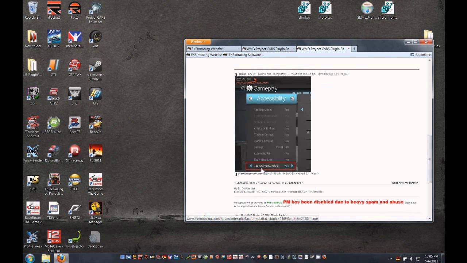
Task: Click scrollbar down arrow in Firefox
Action: 430,219
